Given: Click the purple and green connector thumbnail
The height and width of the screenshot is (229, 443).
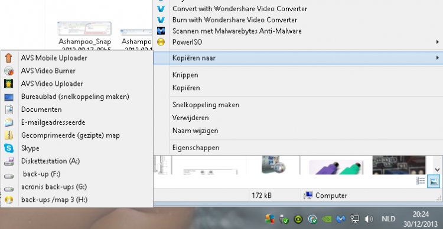Looking at the screenshot, I should 336,166.
